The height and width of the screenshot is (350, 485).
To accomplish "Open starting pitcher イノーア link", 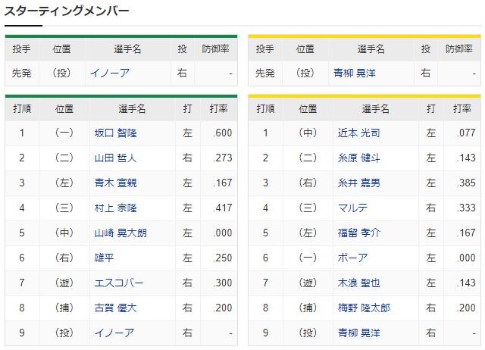I will 110,73.
